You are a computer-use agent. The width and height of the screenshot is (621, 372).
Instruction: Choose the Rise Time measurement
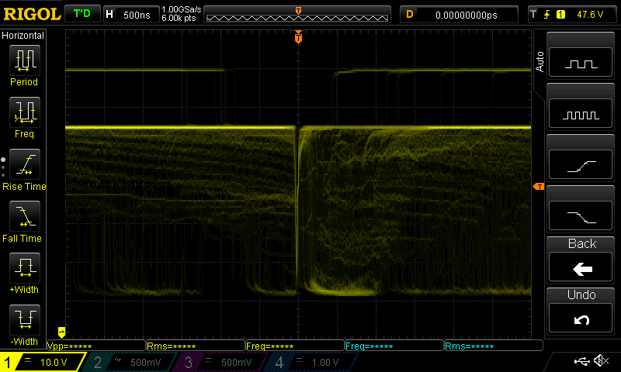pos(24,170)
